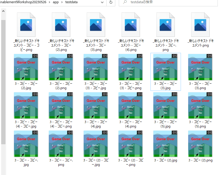Screen dimensions: 221x175
Task: Select file _新しいテキスト ドキュメント - コピー (2).png icon
Action: 61,25
